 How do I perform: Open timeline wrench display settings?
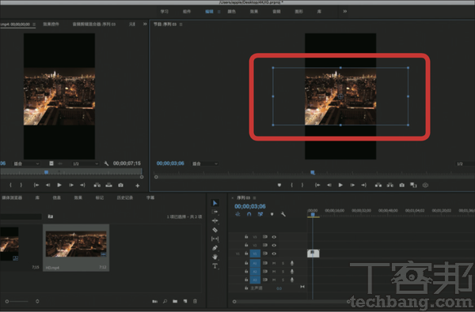283,214
